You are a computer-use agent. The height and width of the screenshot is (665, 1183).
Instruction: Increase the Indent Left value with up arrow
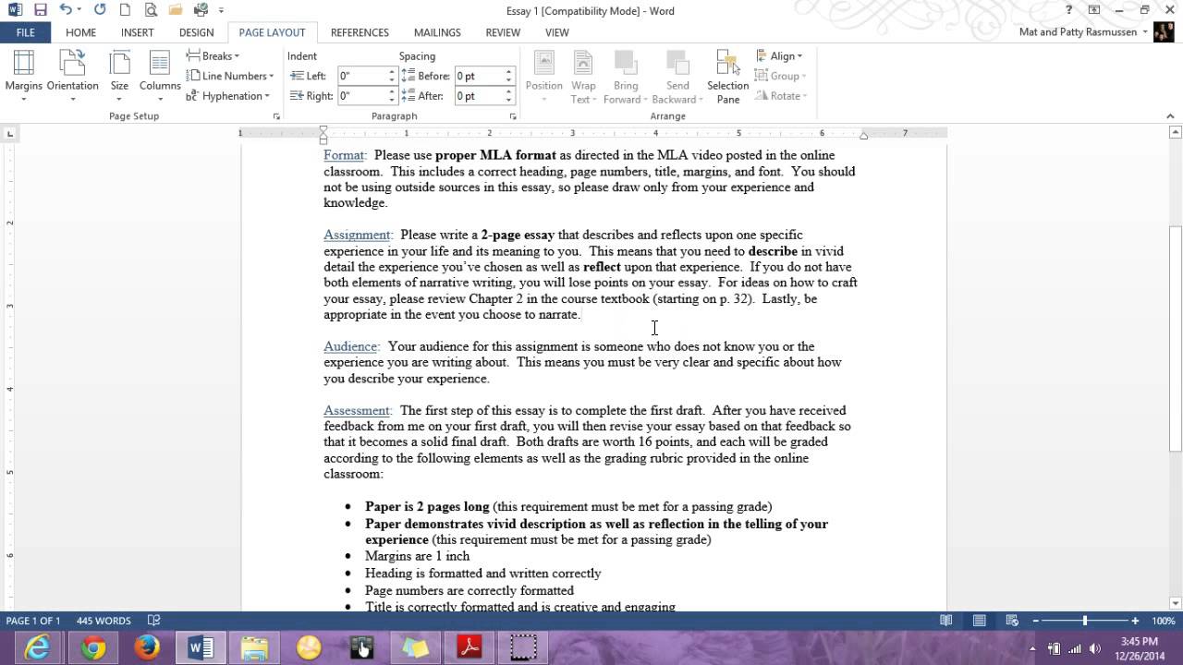(x=392, y=72)
